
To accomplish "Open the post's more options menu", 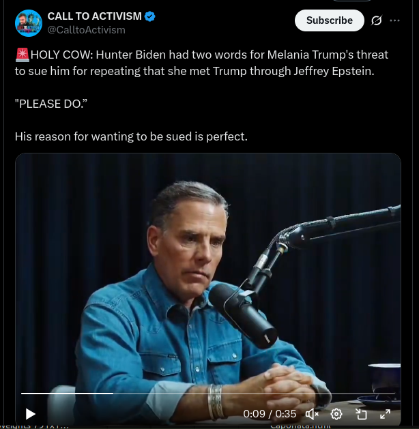I will (x=394, y=20).
